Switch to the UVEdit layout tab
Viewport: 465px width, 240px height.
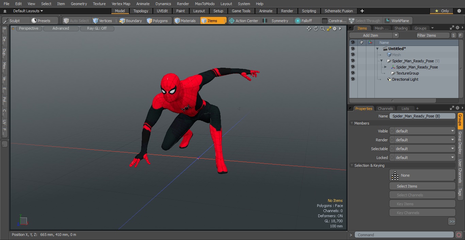162,11
